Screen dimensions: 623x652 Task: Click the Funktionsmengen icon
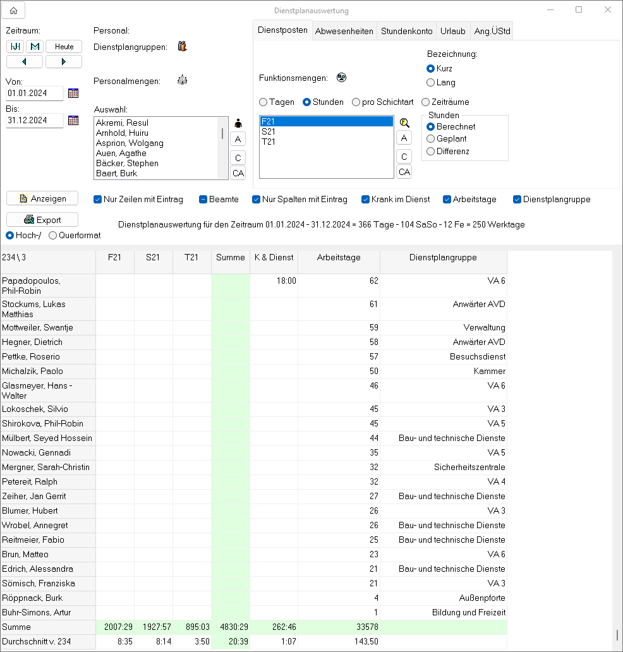[342, 78]
